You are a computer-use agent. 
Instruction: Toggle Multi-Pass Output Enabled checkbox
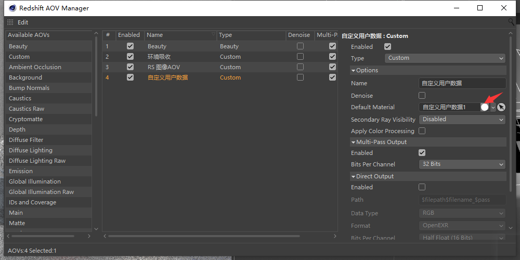[422, 153]
